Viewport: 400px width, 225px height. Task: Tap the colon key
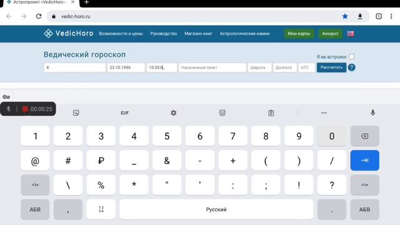pyautogui.click(x=232, y=185)
